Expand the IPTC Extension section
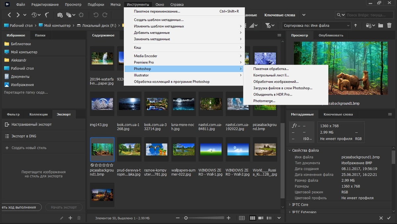397x224 pixels. coord(290,212)
